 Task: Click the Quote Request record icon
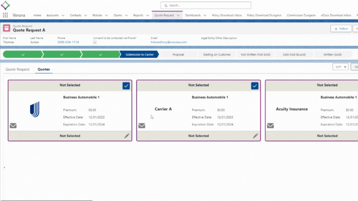(7, 28)
